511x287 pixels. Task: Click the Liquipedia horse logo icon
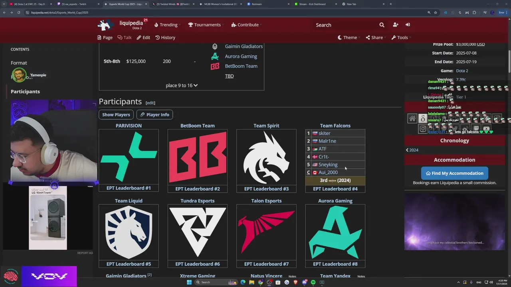pos(106,25)
